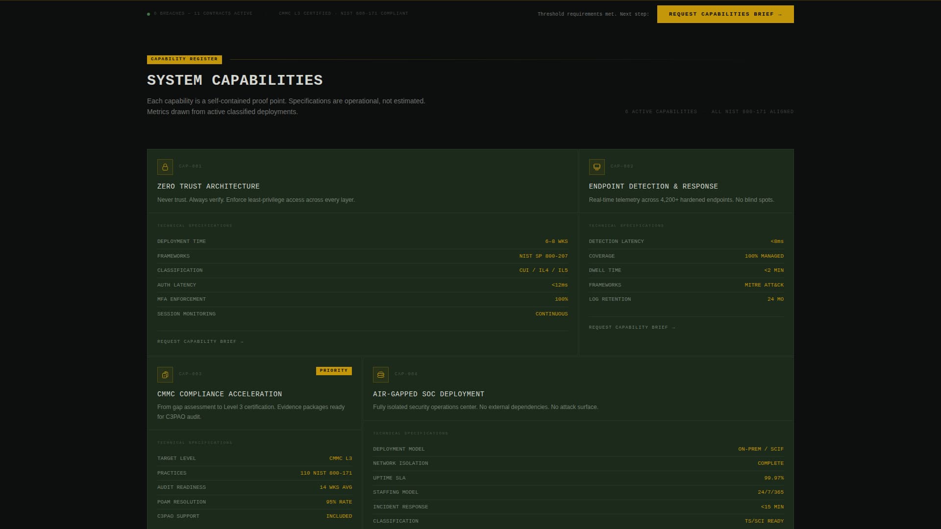The height and width of the screenshot is (529, 941).
Task: Click 6 Active Capabilities summary text
Action: [661, 112]
